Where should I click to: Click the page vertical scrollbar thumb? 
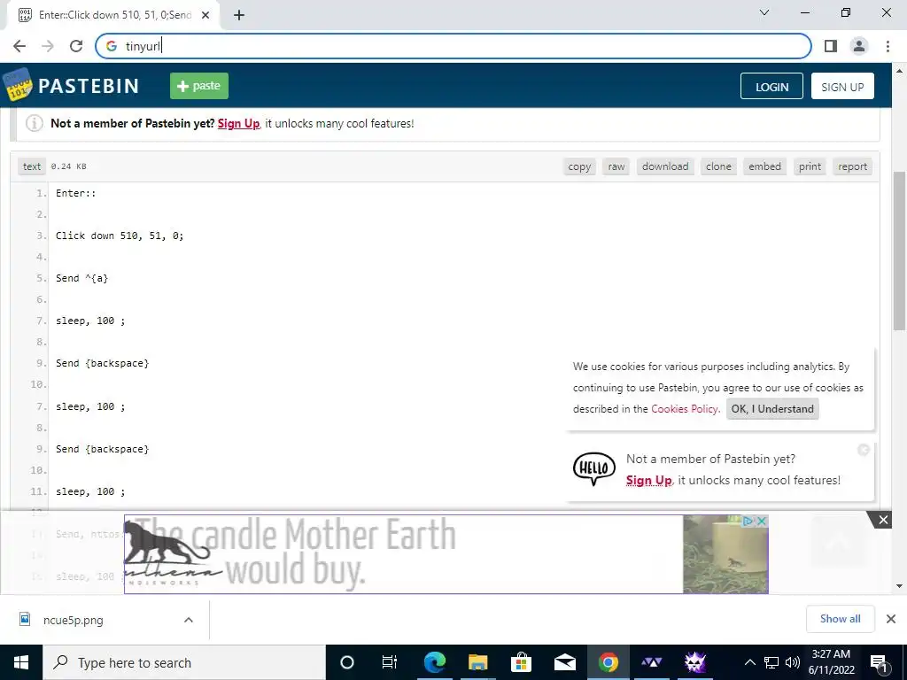coord(899,251)
